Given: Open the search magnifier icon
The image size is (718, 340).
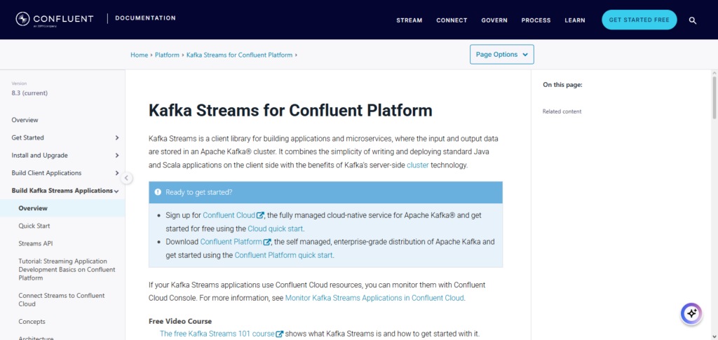Looking at the screenshot, I should tap(693, 20).
